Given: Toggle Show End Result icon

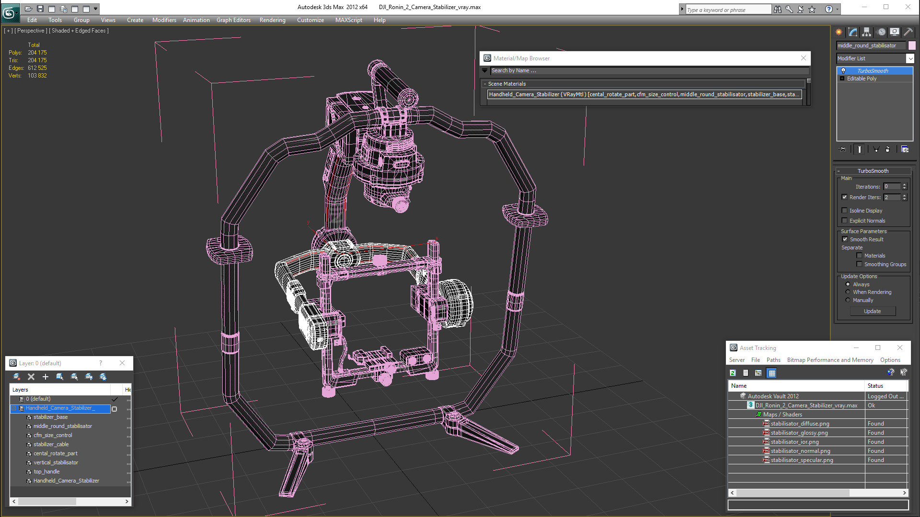Looking at the screenshot, I should 860,149.
